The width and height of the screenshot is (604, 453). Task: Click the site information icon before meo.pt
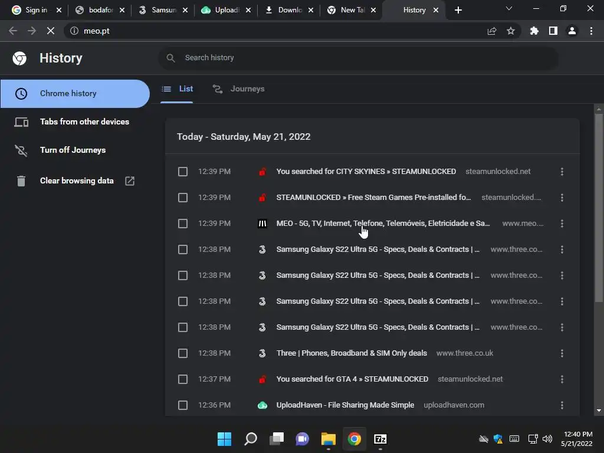pyautogui.click(x=74, y=31)
